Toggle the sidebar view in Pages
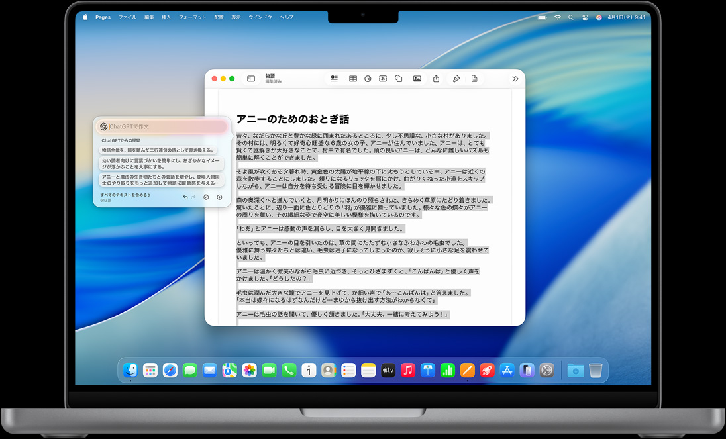Viewport: 726px width, 439px height. [x=250, y=78]
